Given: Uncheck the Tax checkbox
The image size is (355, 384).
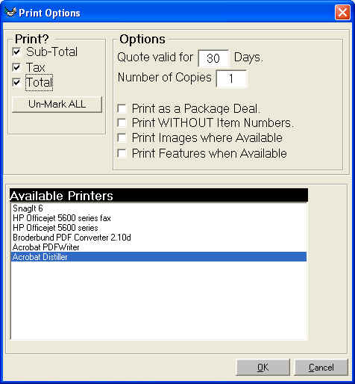Looking at the screenshot, I should [16, 67].
